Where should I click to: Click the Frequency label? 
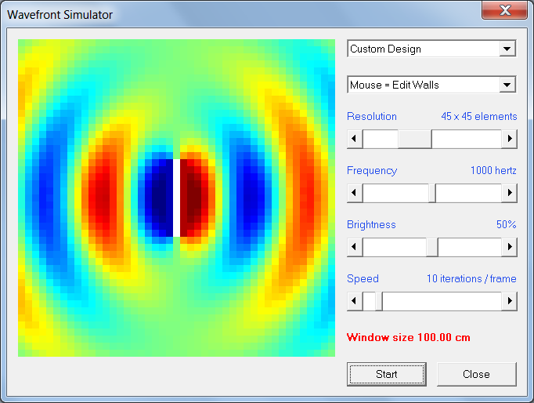coord(372,170)
